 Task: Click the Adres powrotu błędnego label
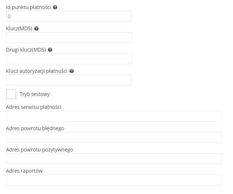click(x=35, y=128)
